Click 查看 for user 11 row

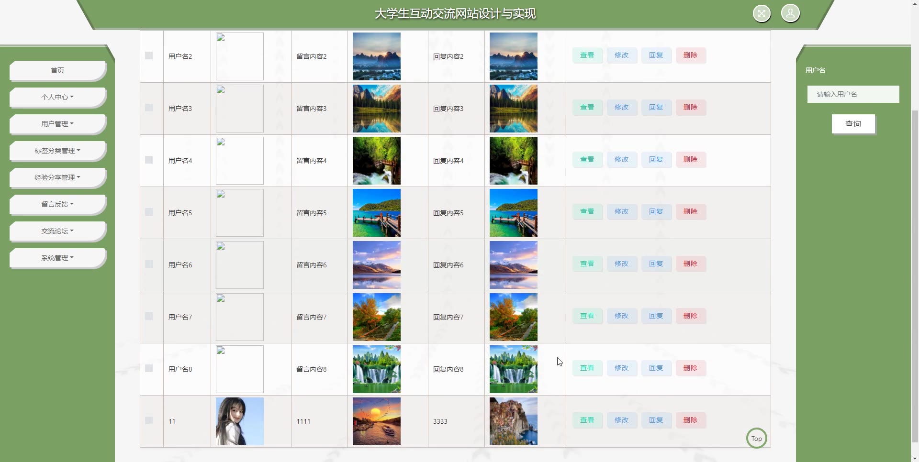587,420
